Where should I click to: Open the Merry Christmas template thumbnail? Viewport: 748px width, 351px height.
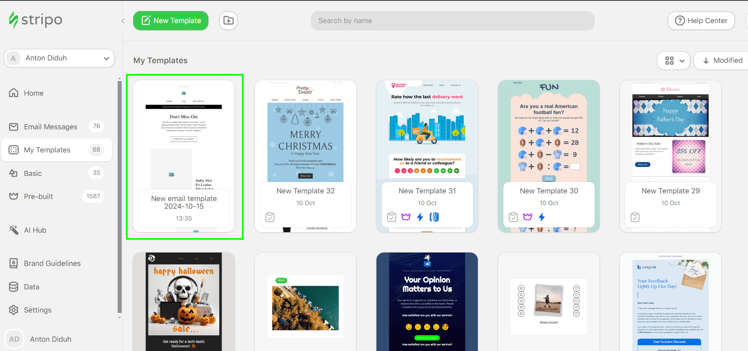click(305, 138)
